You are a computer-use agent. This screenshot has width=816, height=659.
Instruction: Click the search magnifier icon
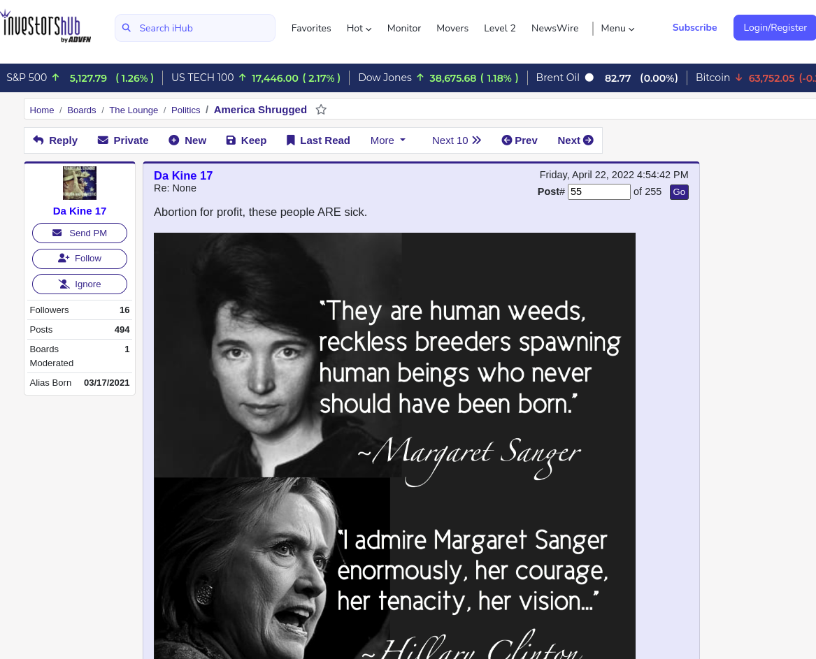coord(127,27)
